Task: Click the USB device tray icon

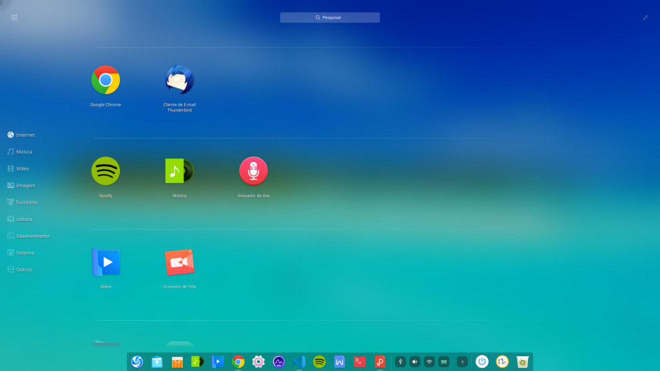Action: [400, 362]
